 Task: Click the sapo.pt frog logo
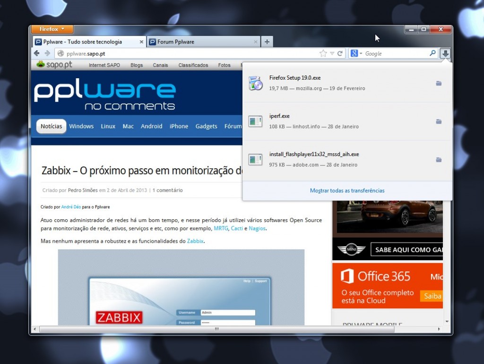pyautogui.click(x=40, y=65)
